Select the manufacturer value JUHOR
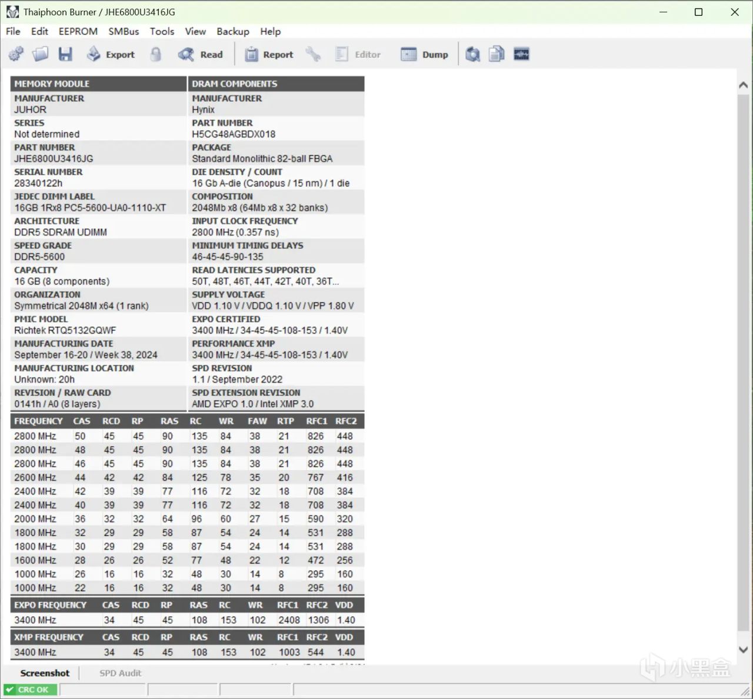This screenshot has height=699, width=753. [31, 109]
